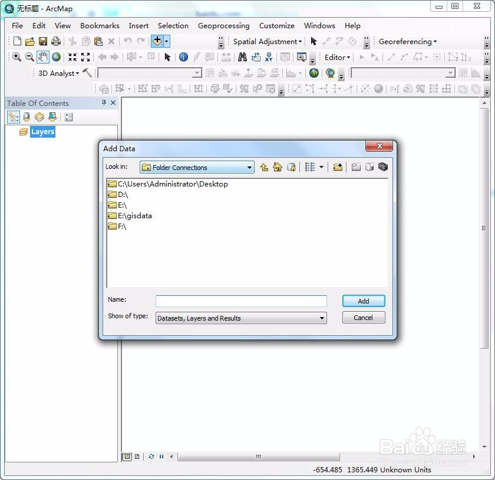Click the Fixed Zoom In icon

click(x=72, y=57)
